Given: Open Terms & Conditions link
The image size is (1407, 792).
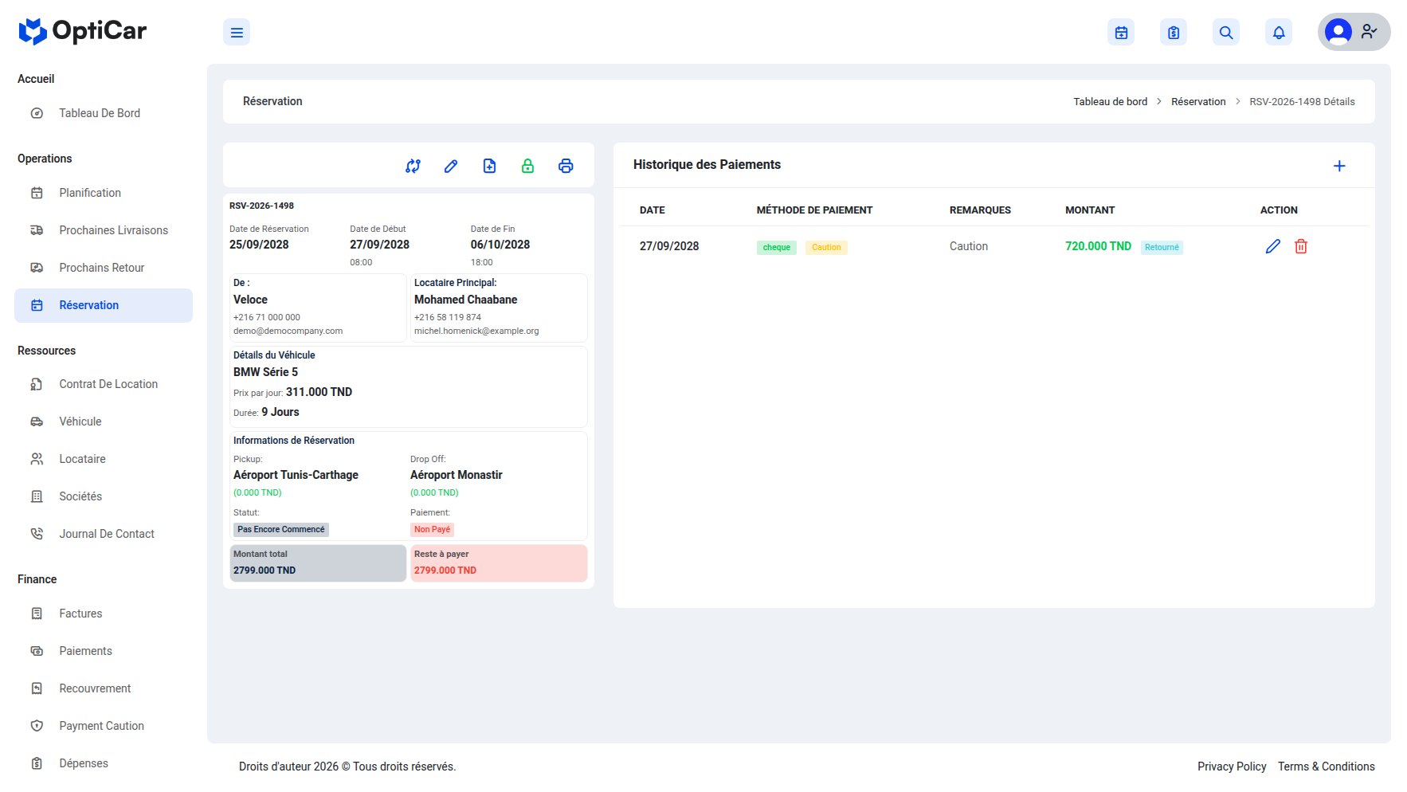Looking at the screenshot, I should click(x=1327, y=767).
